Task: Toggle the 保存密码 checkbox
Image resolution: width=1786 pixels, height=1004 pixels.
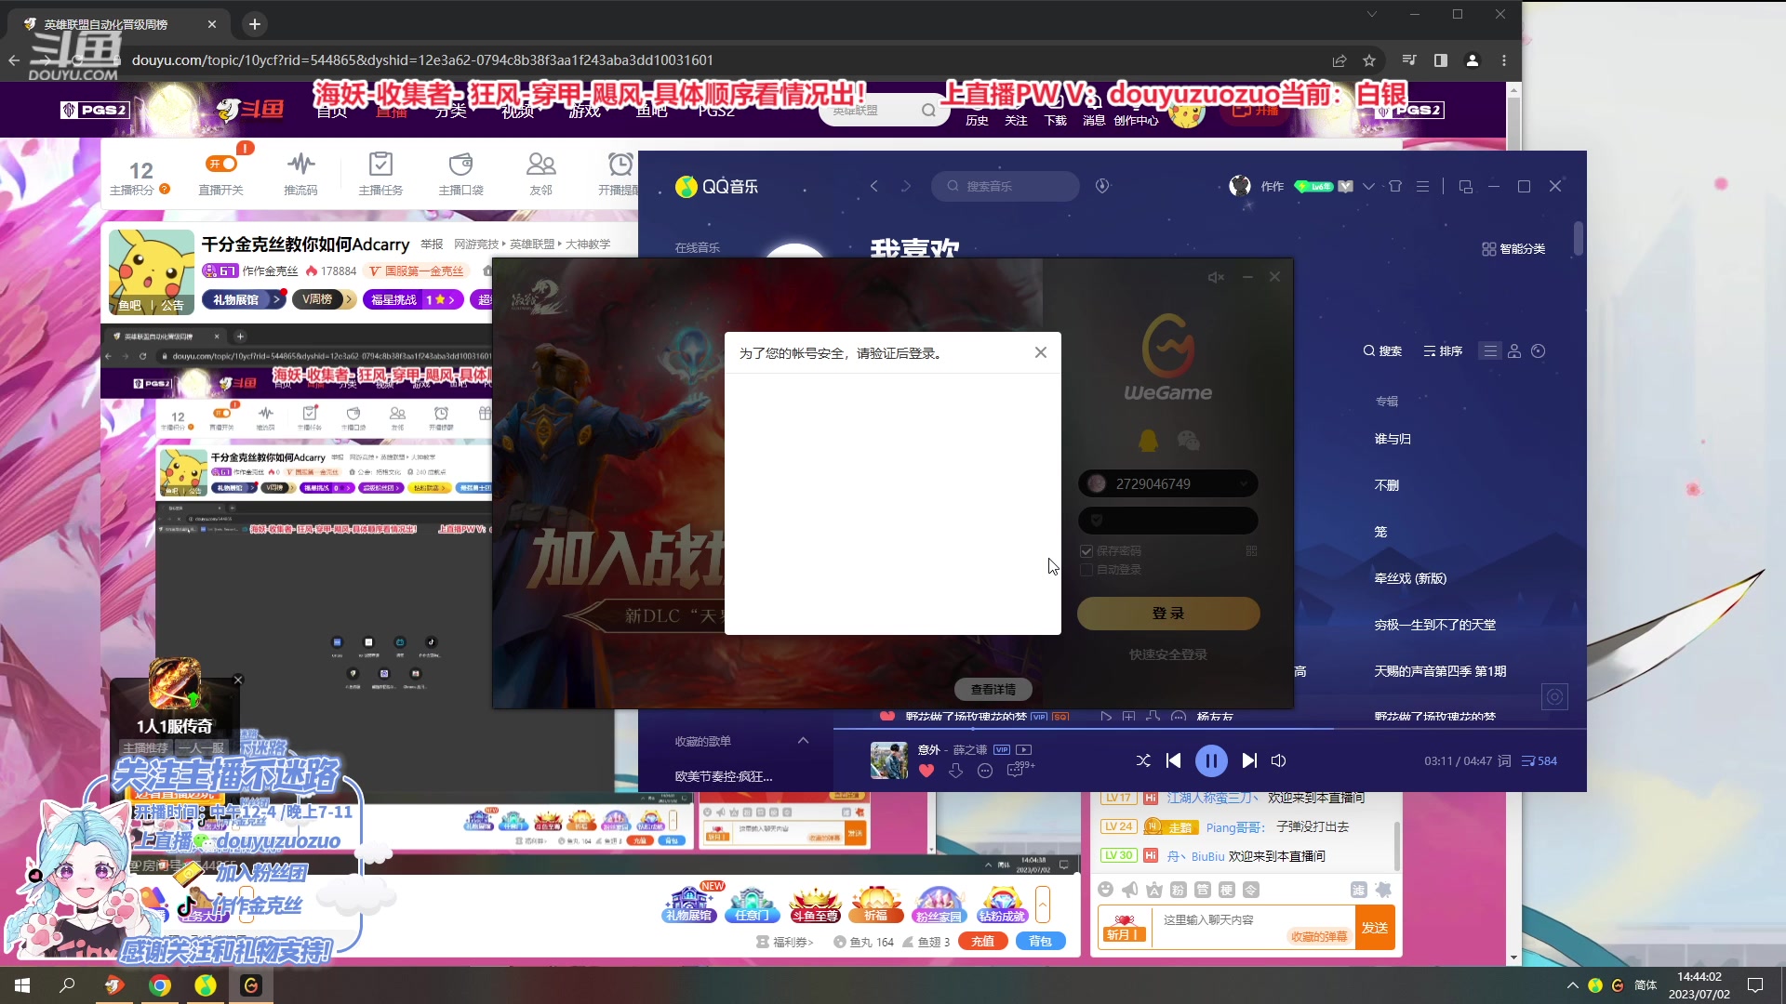Action: pyautogui.click(x=1086, y=551)
